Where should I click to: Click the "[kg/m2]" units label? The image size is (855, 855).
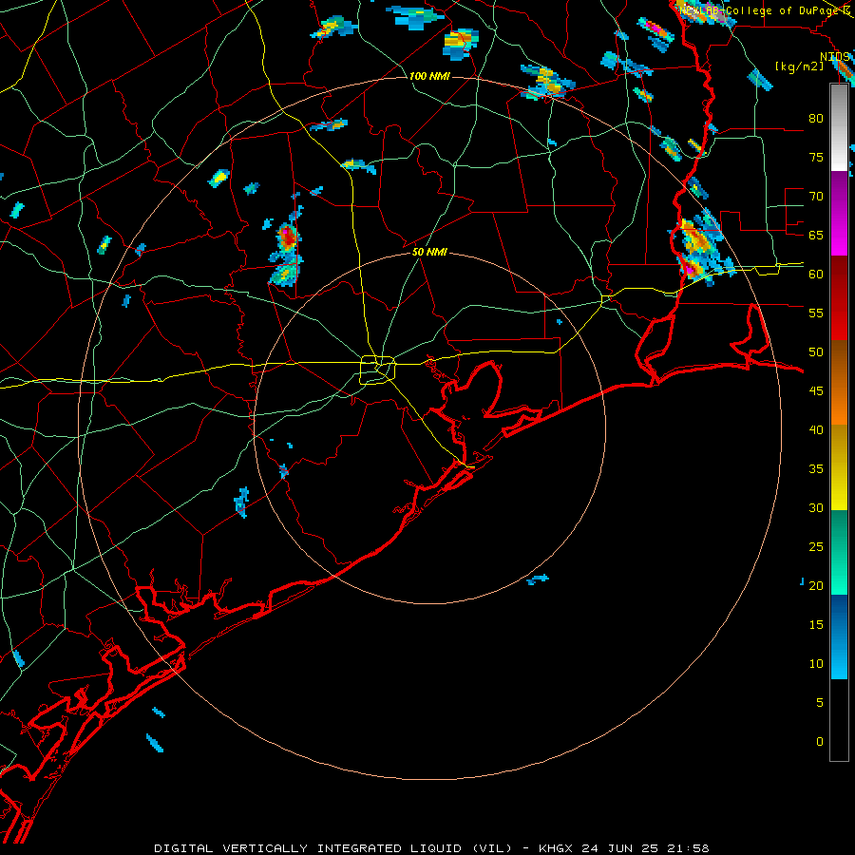click(x=799, y=66)
